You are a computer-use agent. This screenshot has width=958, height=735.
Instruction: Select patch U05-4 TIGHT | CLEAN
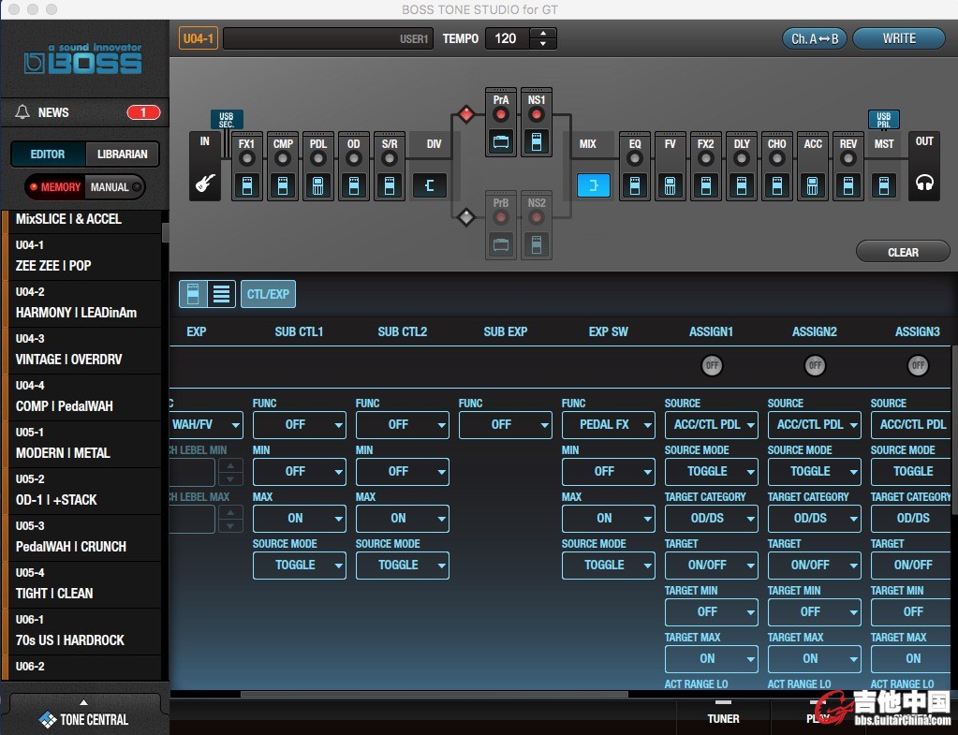point(82,583)
